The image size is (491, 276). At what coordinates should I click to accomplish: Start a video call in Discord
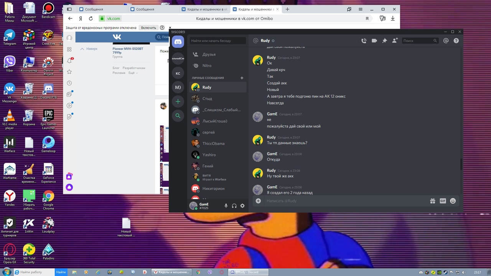tap(374, 41)
